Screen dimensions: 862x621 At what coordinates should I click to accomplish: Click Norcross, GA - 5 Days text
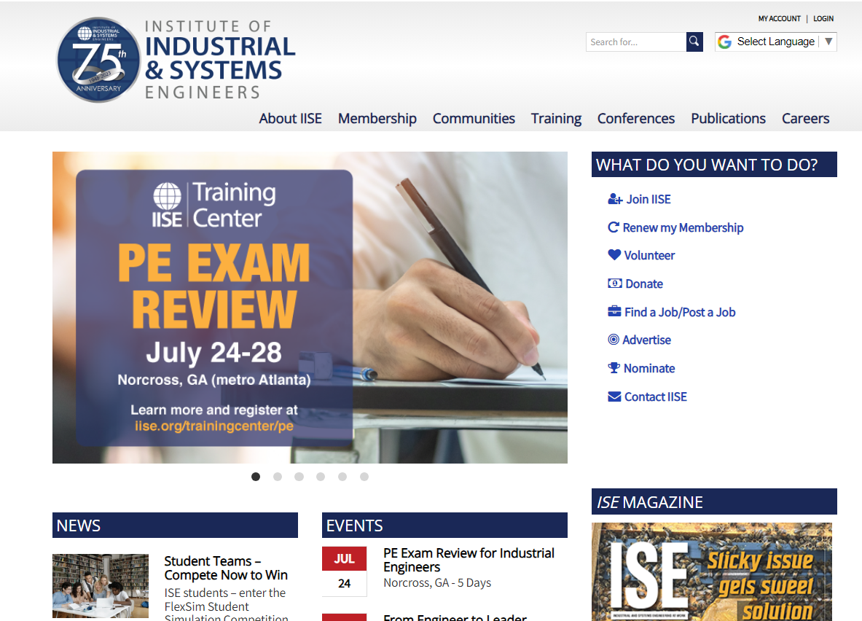click(x=437, y=583)
